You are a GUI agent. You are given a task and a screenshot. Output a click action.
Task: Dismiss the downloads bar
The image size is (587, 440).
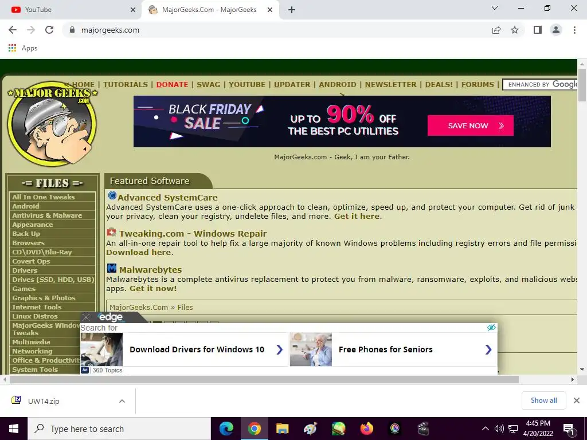577,400
